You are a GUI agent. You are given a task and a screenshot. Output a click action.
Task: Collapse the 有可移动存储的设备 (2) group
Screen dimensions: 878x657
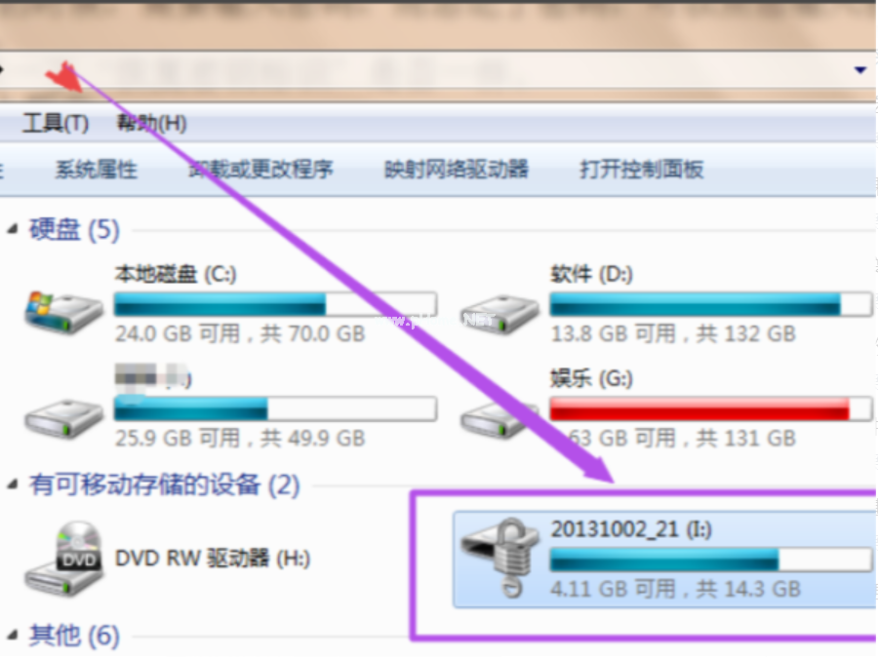[x=13, y=484]
